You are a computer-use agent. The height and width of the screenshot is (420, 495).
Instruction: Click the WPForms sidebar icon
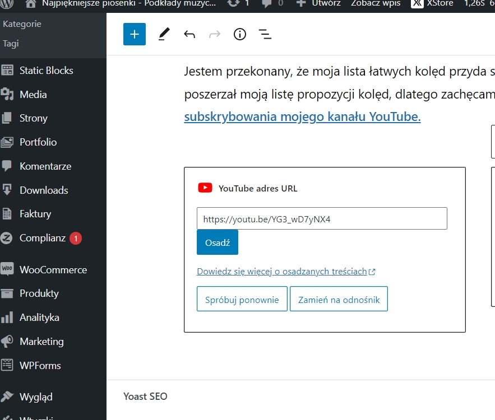coord(7,366)
